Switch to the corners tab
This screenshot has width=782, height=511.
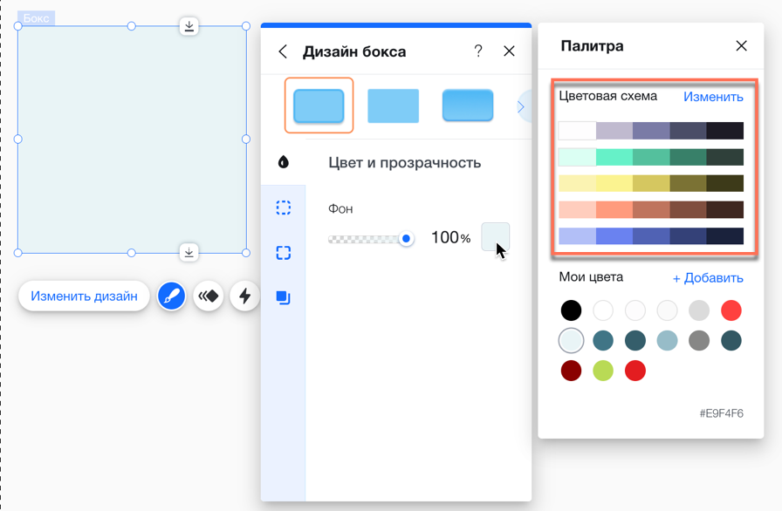pos(284,253)
